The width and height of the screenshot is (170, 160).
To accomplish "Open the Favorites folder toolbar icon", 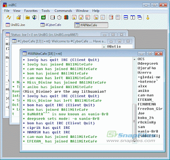I will click(28, 17).
